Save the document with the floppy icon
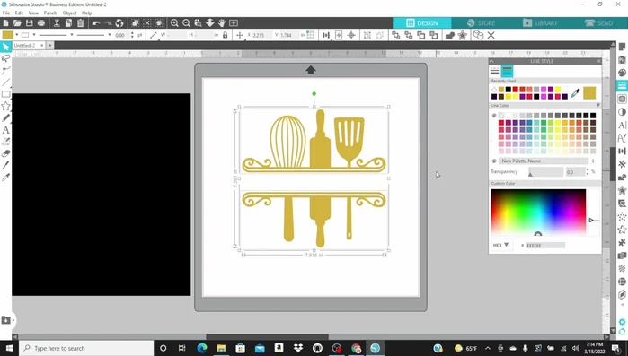 [x=30, y=23]
